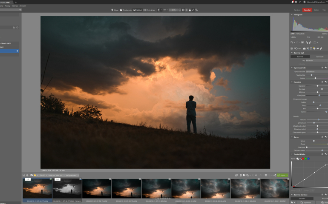Click the green Export button
328x204 pixels.
[282, 175]
